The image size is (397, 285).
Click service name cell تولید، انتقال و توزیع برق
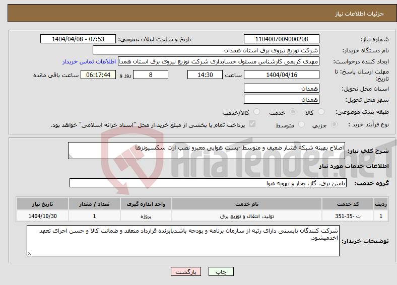pos(247,216)
